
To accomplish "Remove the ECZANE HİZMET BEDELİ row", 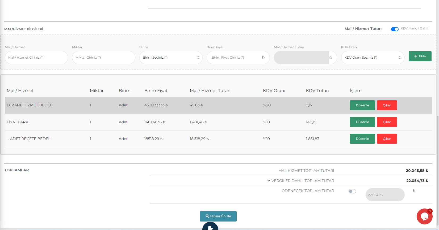I will (x=387, y=105).
